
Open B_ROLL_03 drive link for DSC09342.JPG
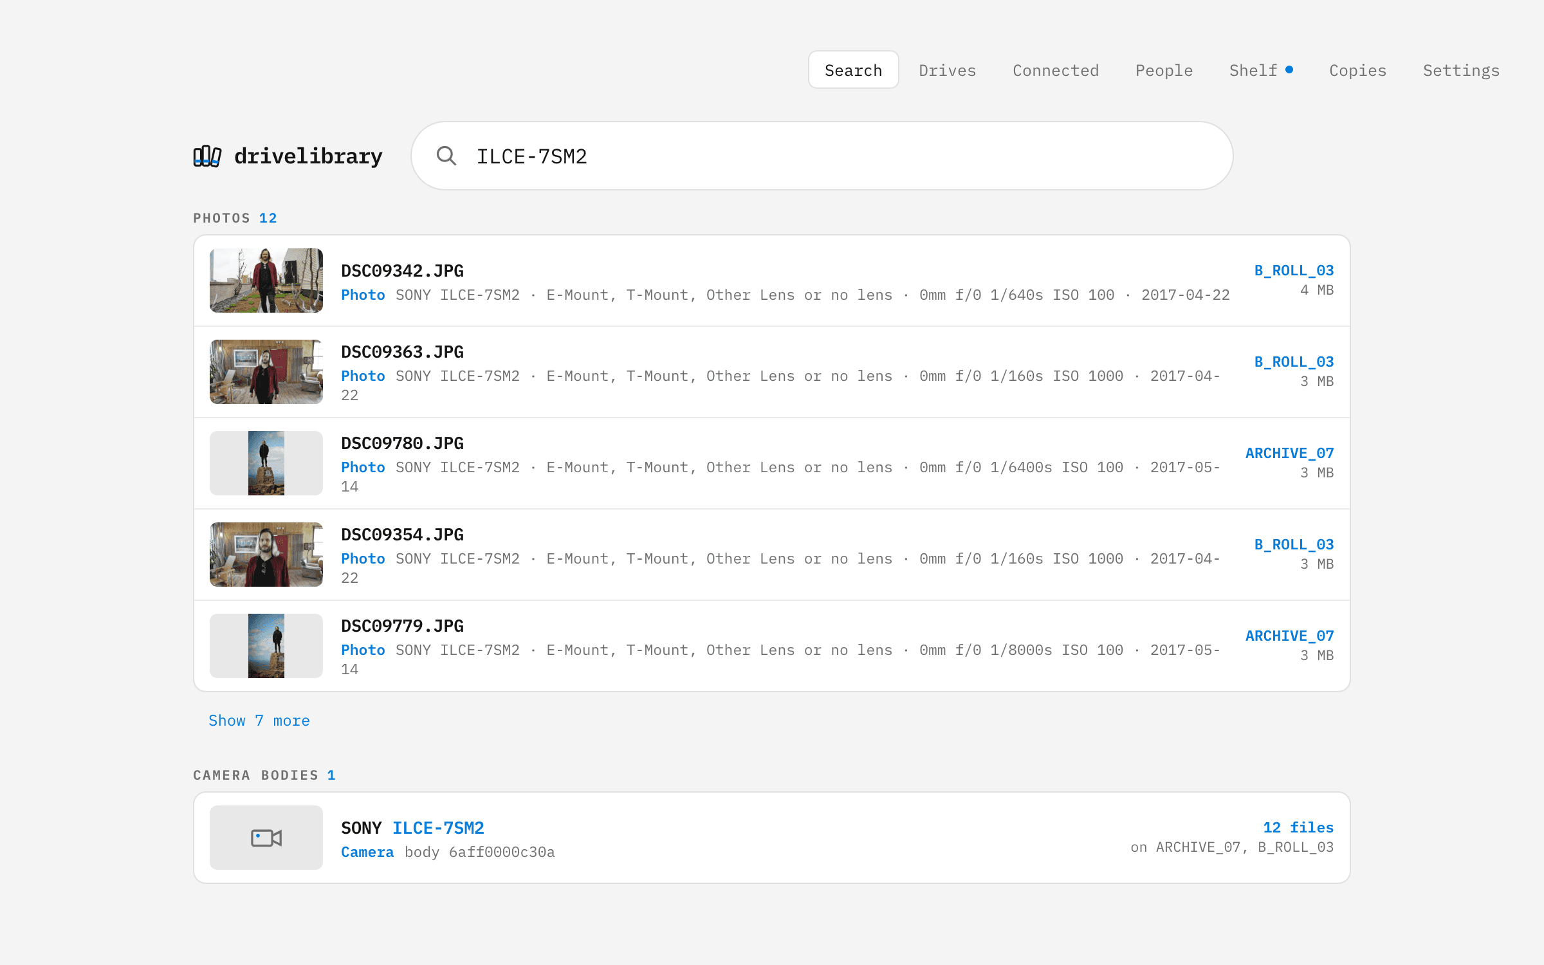(1294, 271)
